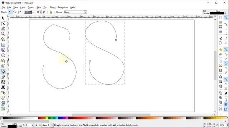
Task: Select the Eraser tool
Action: coord(3,98)
